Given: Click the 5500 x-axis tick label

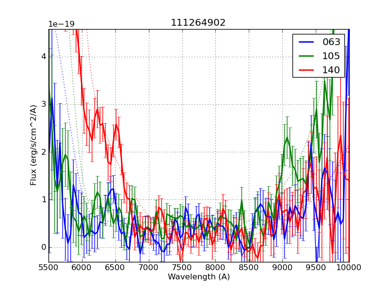Looking at the screenshot, I should point(48,268).
